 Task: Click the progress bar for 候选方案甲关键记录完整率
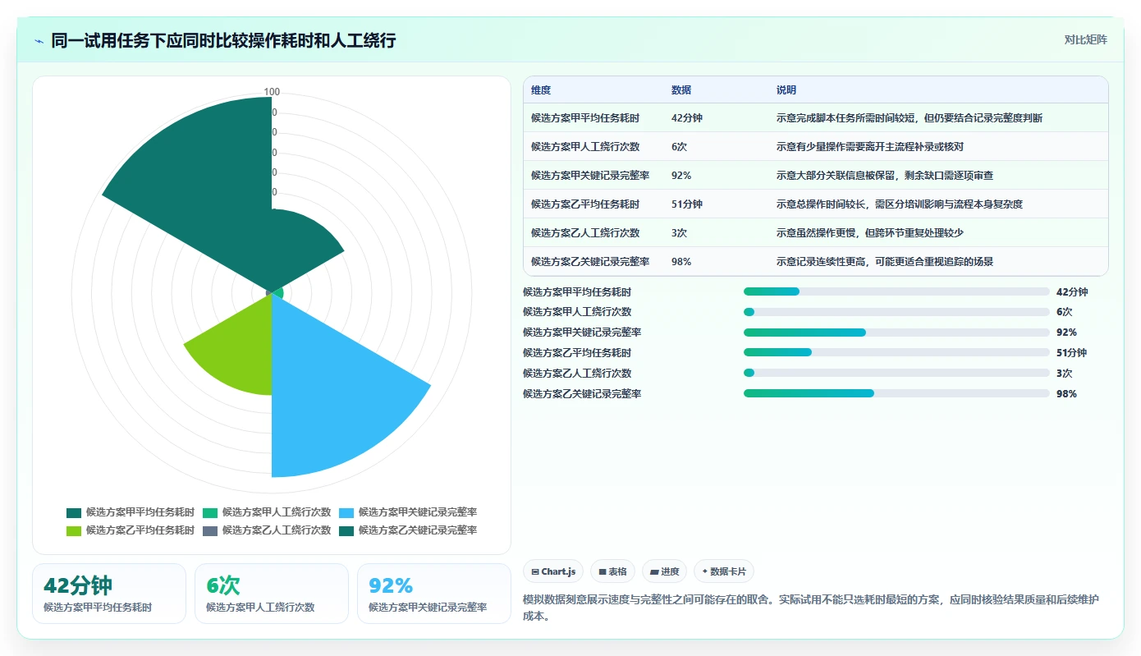(896, 333)
